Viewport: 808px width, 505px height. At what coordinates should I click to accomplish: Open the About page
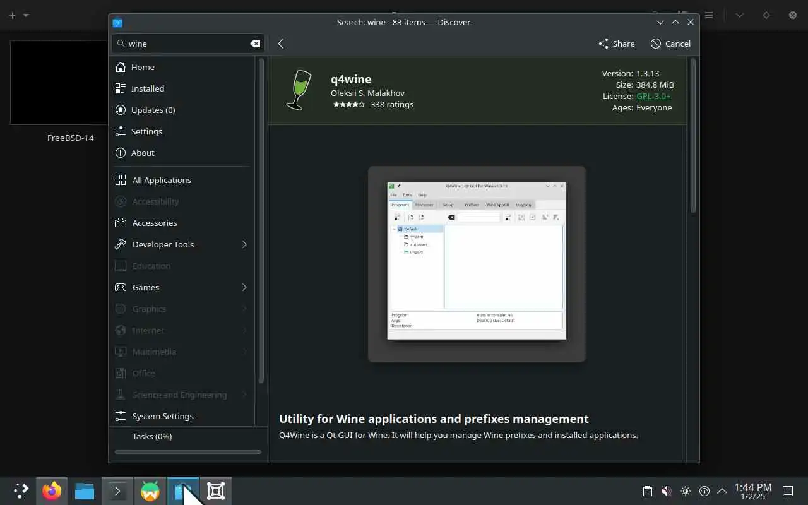coord(183,153)
